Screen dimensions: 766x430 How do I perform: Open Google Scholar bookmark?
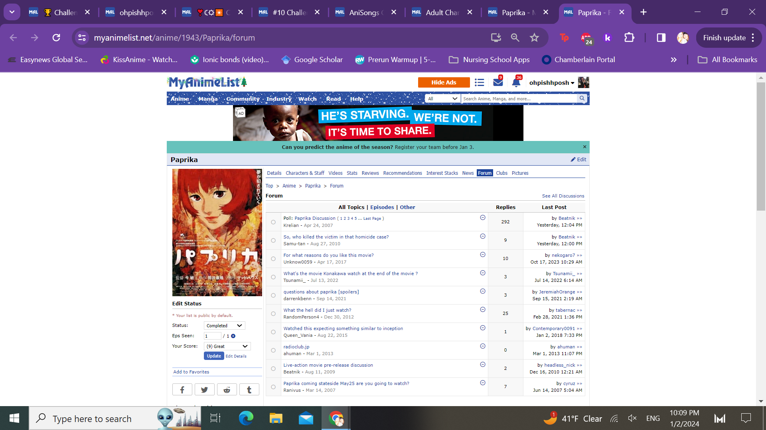(x=312, y=60)
